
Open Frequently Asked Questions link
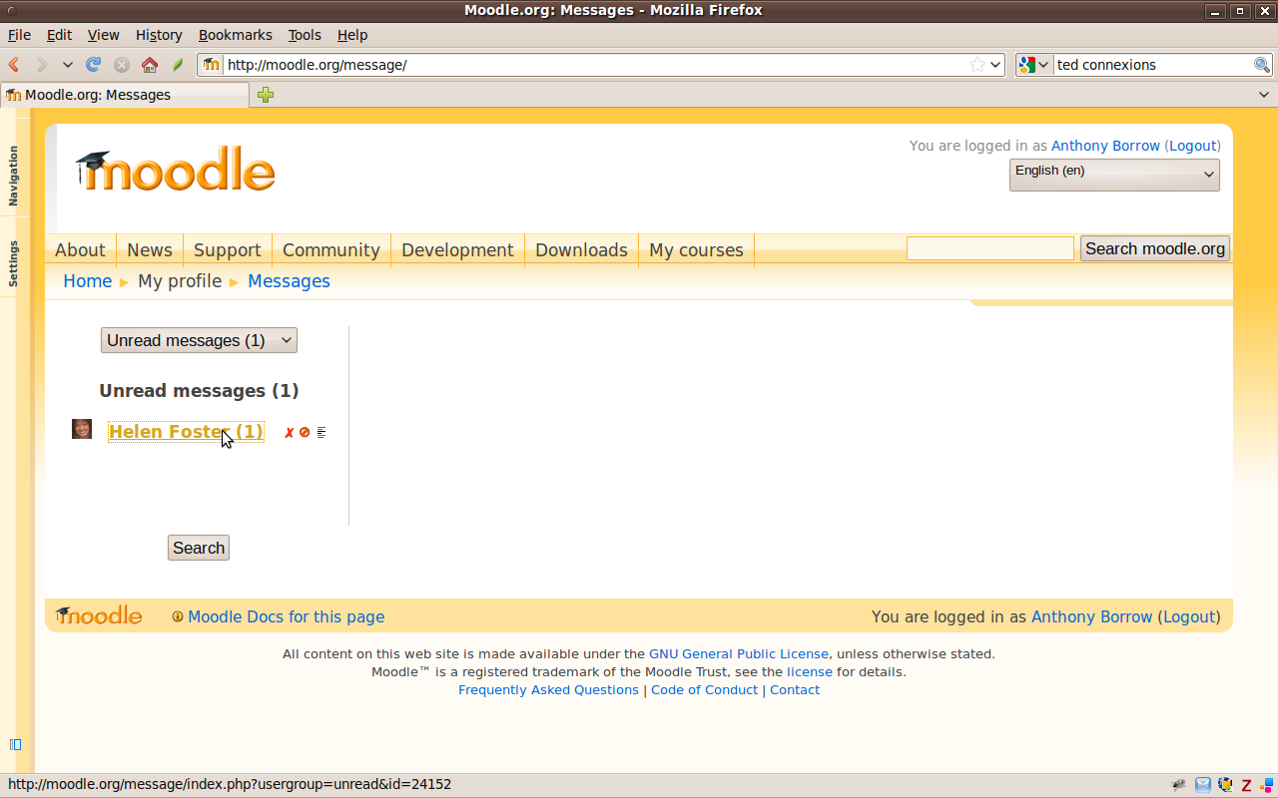point(548,690)
